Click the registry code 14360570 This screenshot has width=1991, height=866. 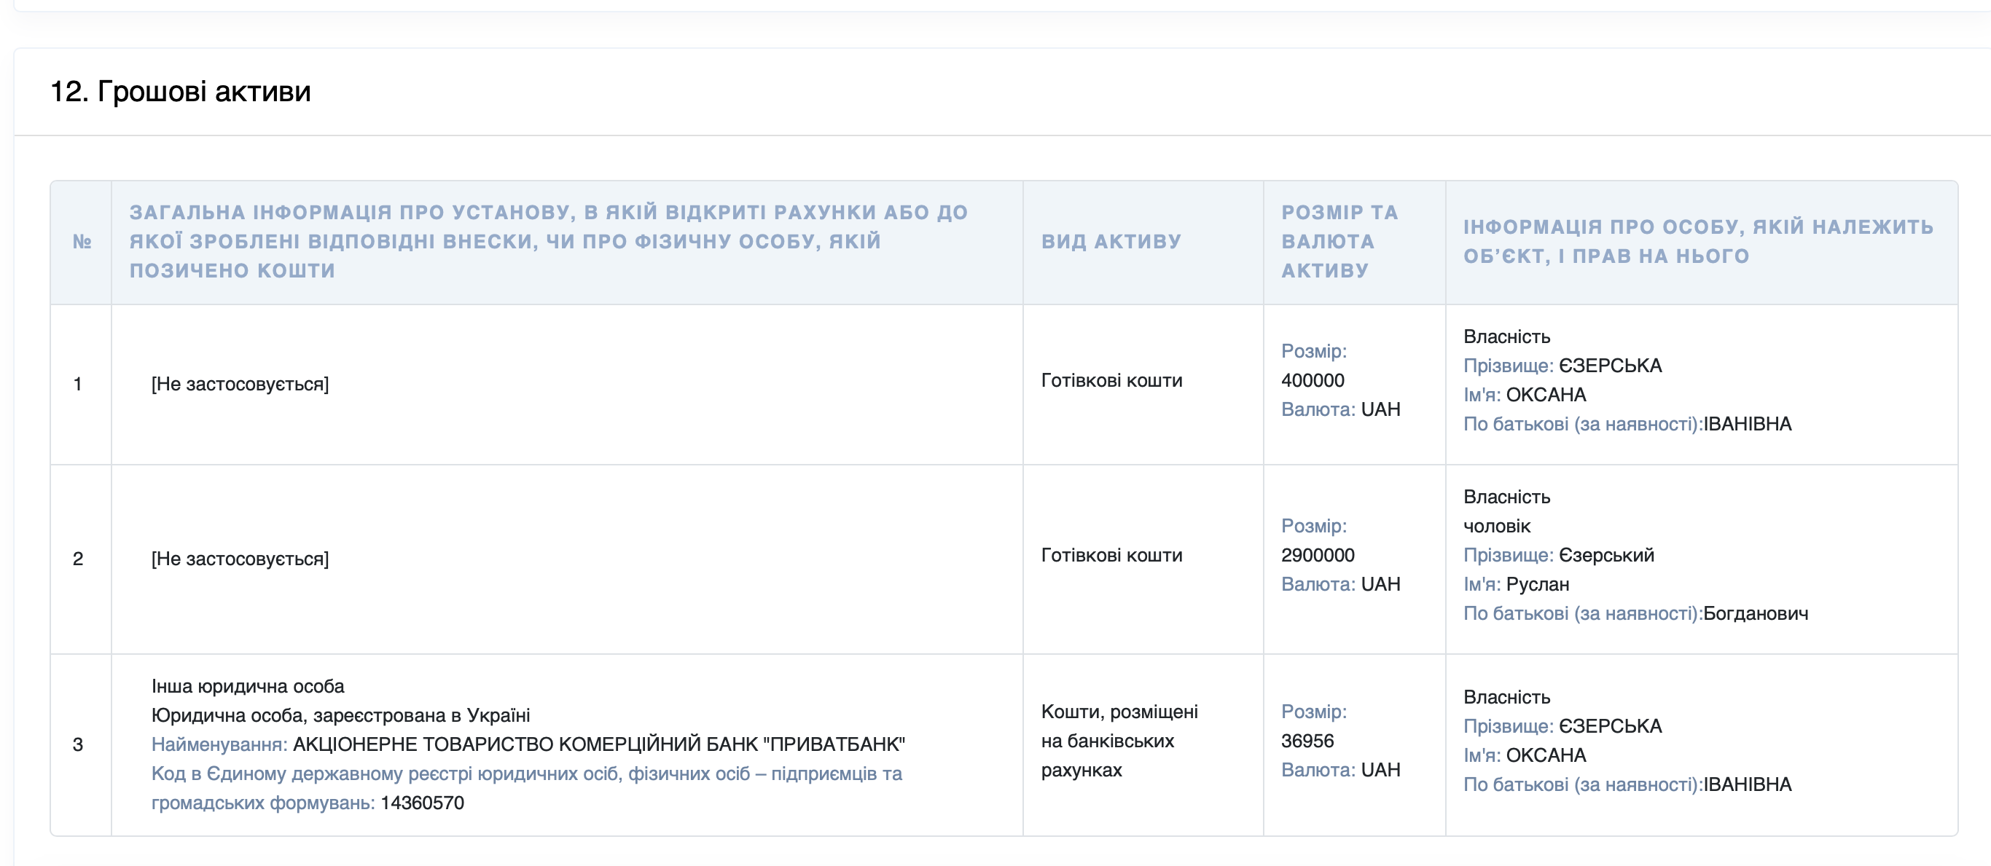pyautogui.click(x=422, y=803)
